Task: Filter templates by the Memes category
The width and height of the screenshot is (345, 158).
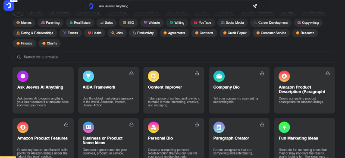Action: [24, 23]
